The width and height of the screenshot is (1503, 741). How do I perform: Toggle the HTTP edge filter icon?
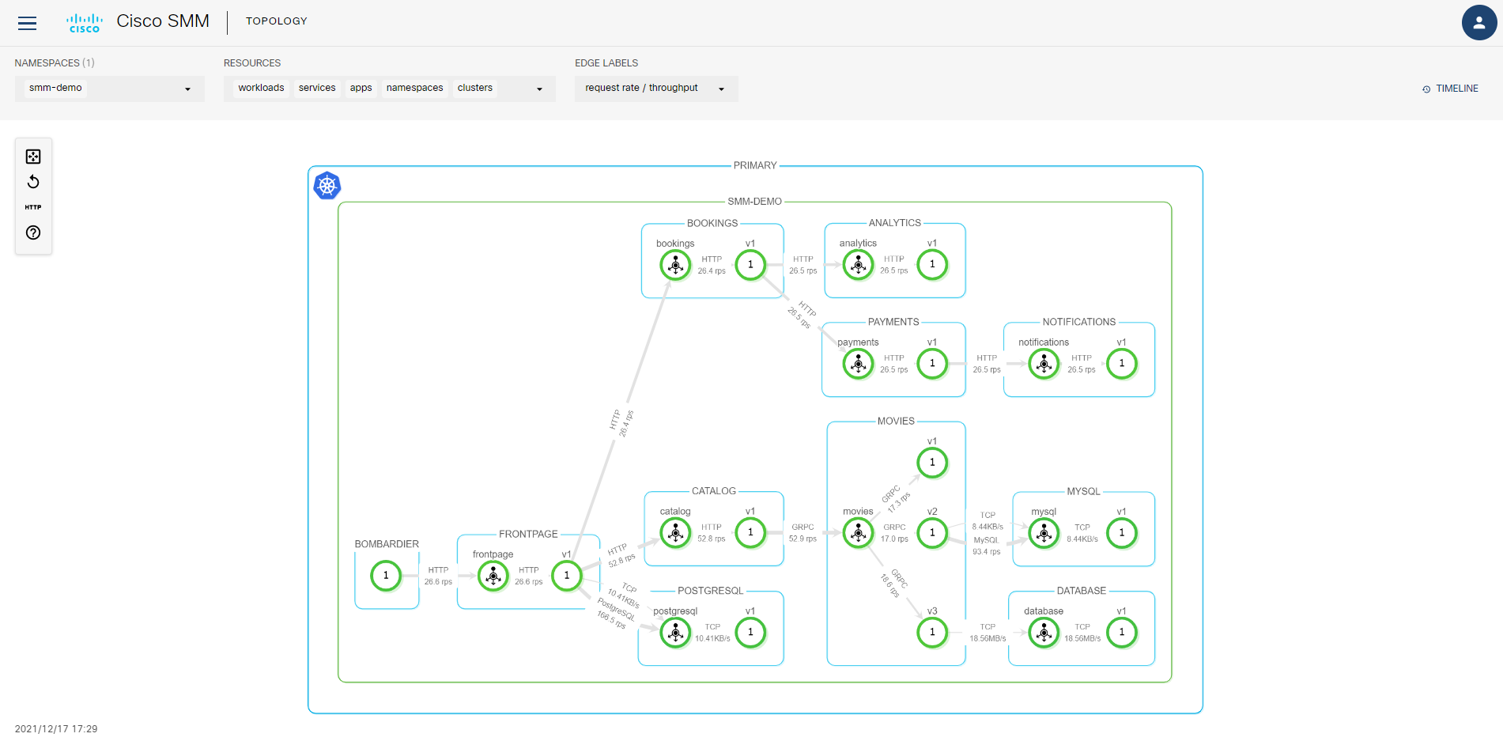coord(33,207)
